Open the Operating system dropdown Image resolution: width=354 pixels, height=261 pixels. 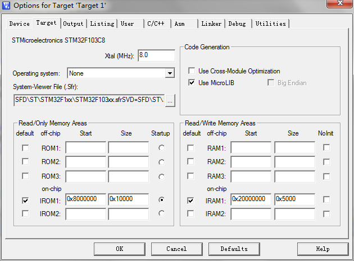tap(170, 73)
